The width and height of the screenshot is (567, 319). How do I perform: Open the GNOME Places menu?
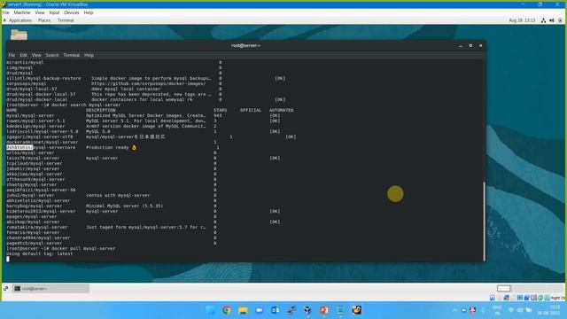[x=44, y=20]
